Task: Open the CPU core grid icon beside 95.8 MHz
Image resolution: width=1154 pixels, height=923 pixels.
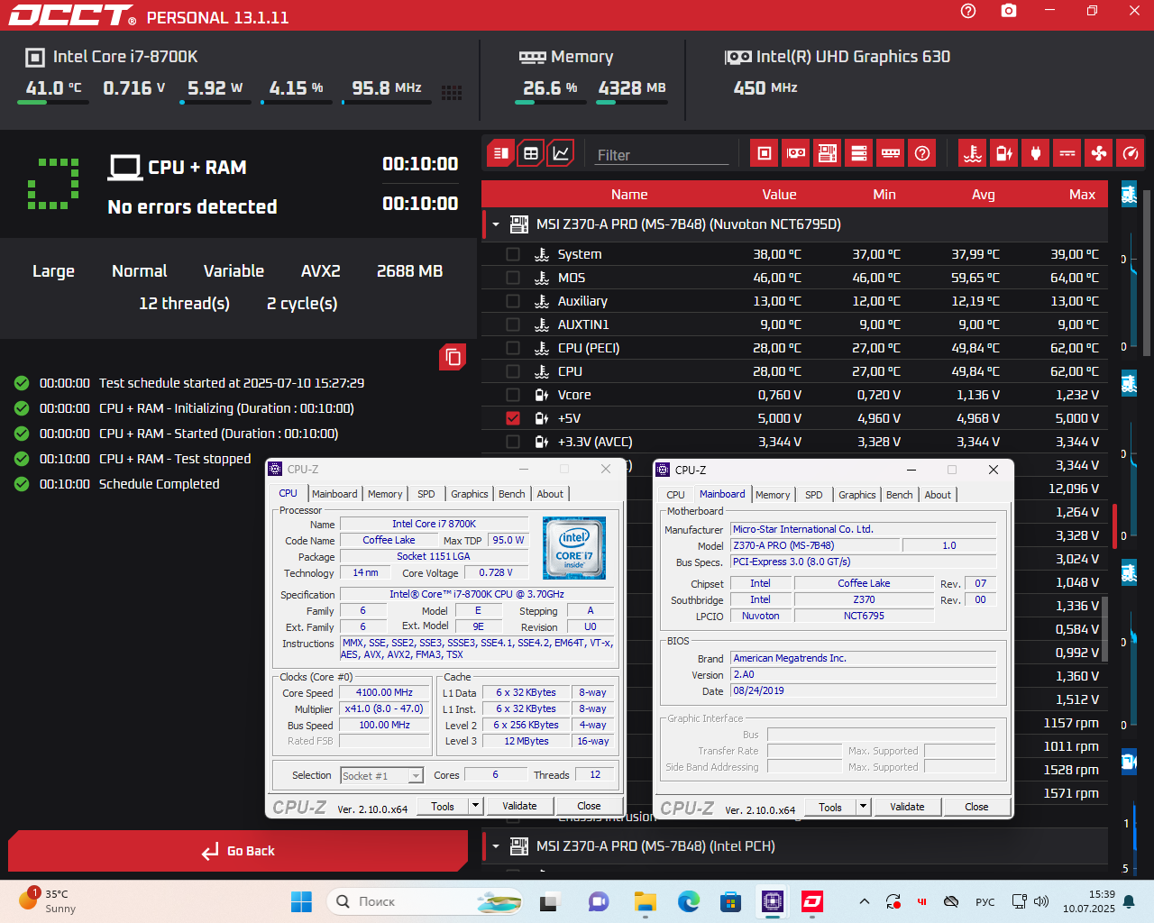Action: [452, 92]
